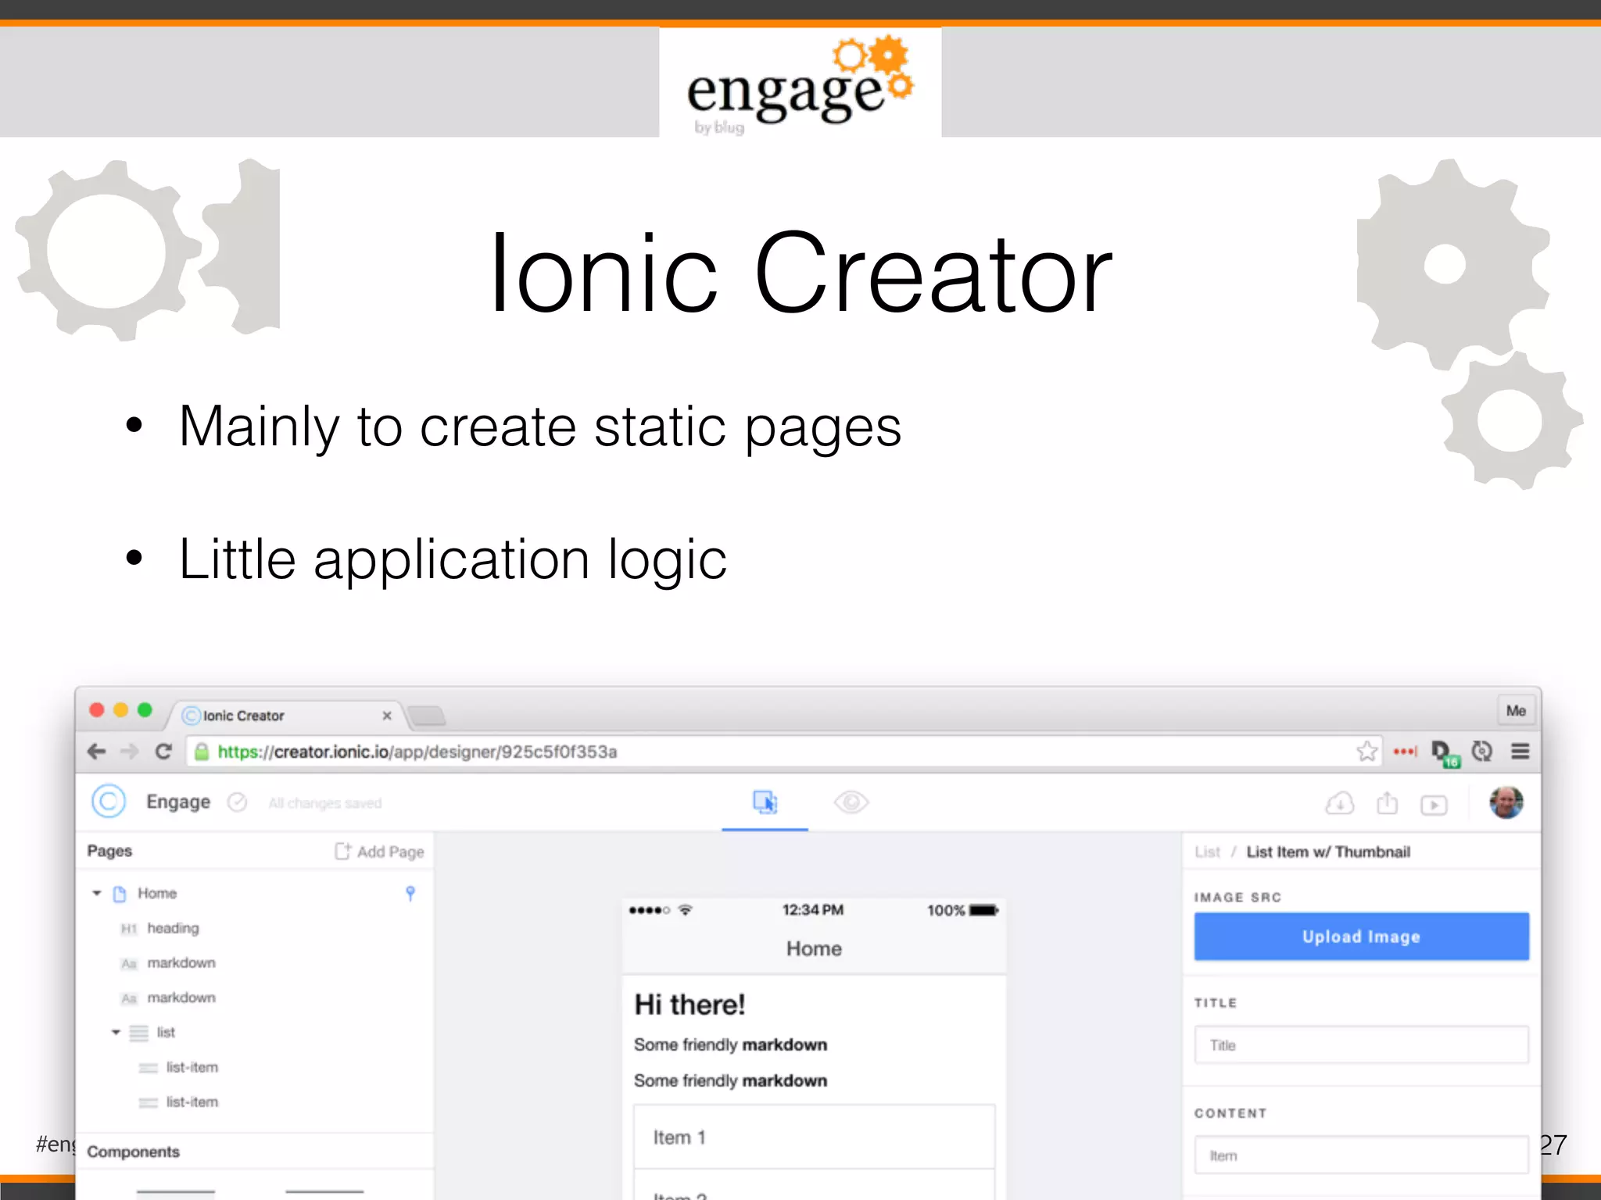
Task: Open the Chrome hamburger menu
Action: click(1520, 752)
